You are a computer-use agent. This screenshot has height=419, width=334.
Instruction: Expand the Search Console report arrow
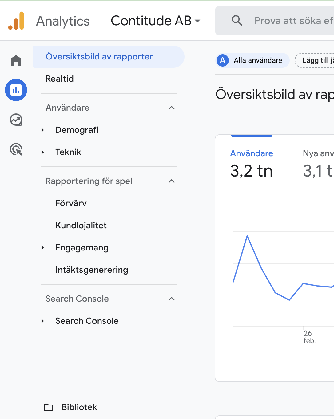(x=43, y=321)
